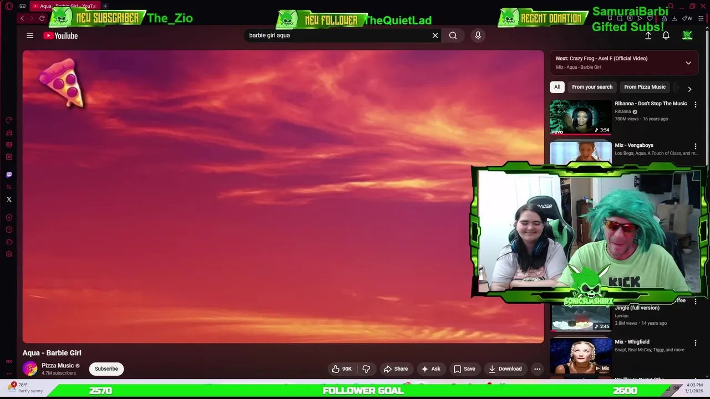Start voice search with microphone
Viewport: 710px width, 399px height.
[478, 35]
